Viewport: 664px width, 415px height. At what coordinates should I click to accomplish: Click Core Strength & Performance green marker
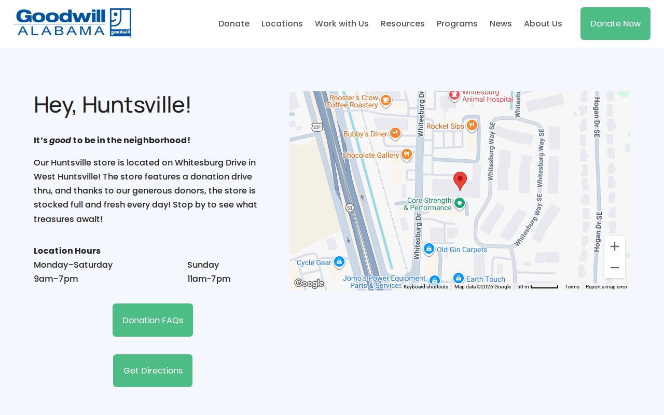[x=460, y=203]
